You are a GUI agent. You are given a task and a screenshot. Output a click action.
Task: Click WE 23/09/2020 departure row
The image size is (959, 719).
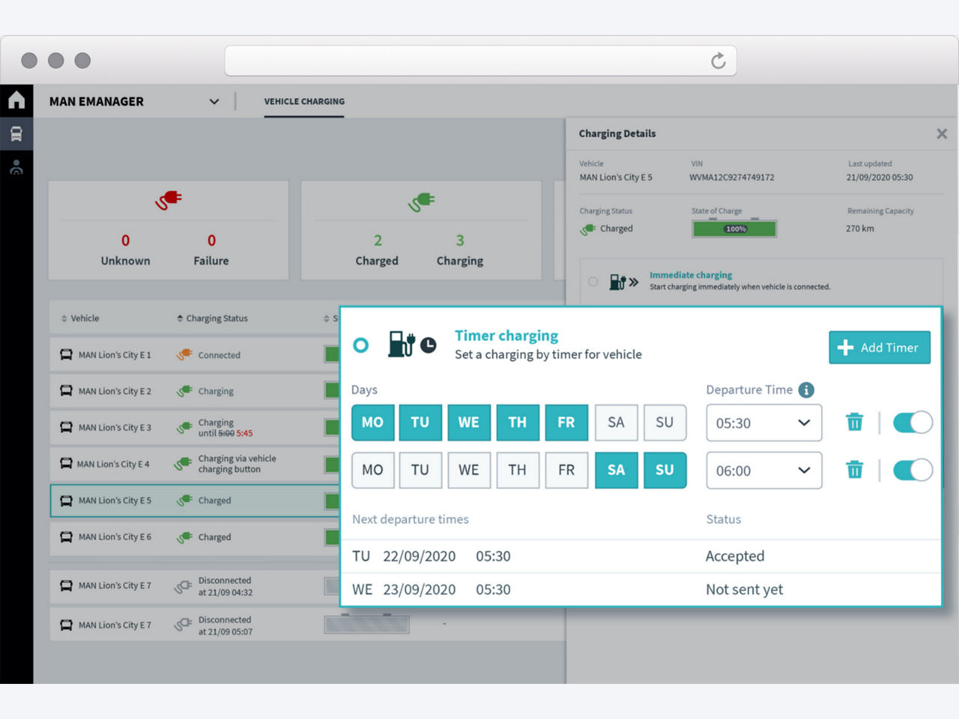(641, 589)
